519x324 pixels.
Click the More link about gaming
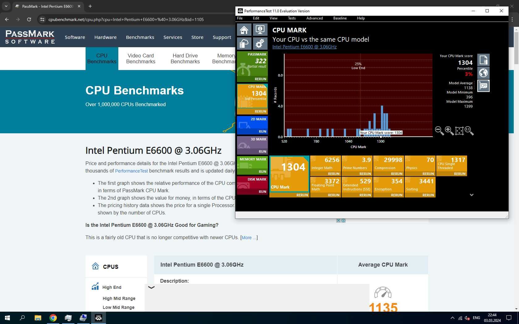point(249,238)
